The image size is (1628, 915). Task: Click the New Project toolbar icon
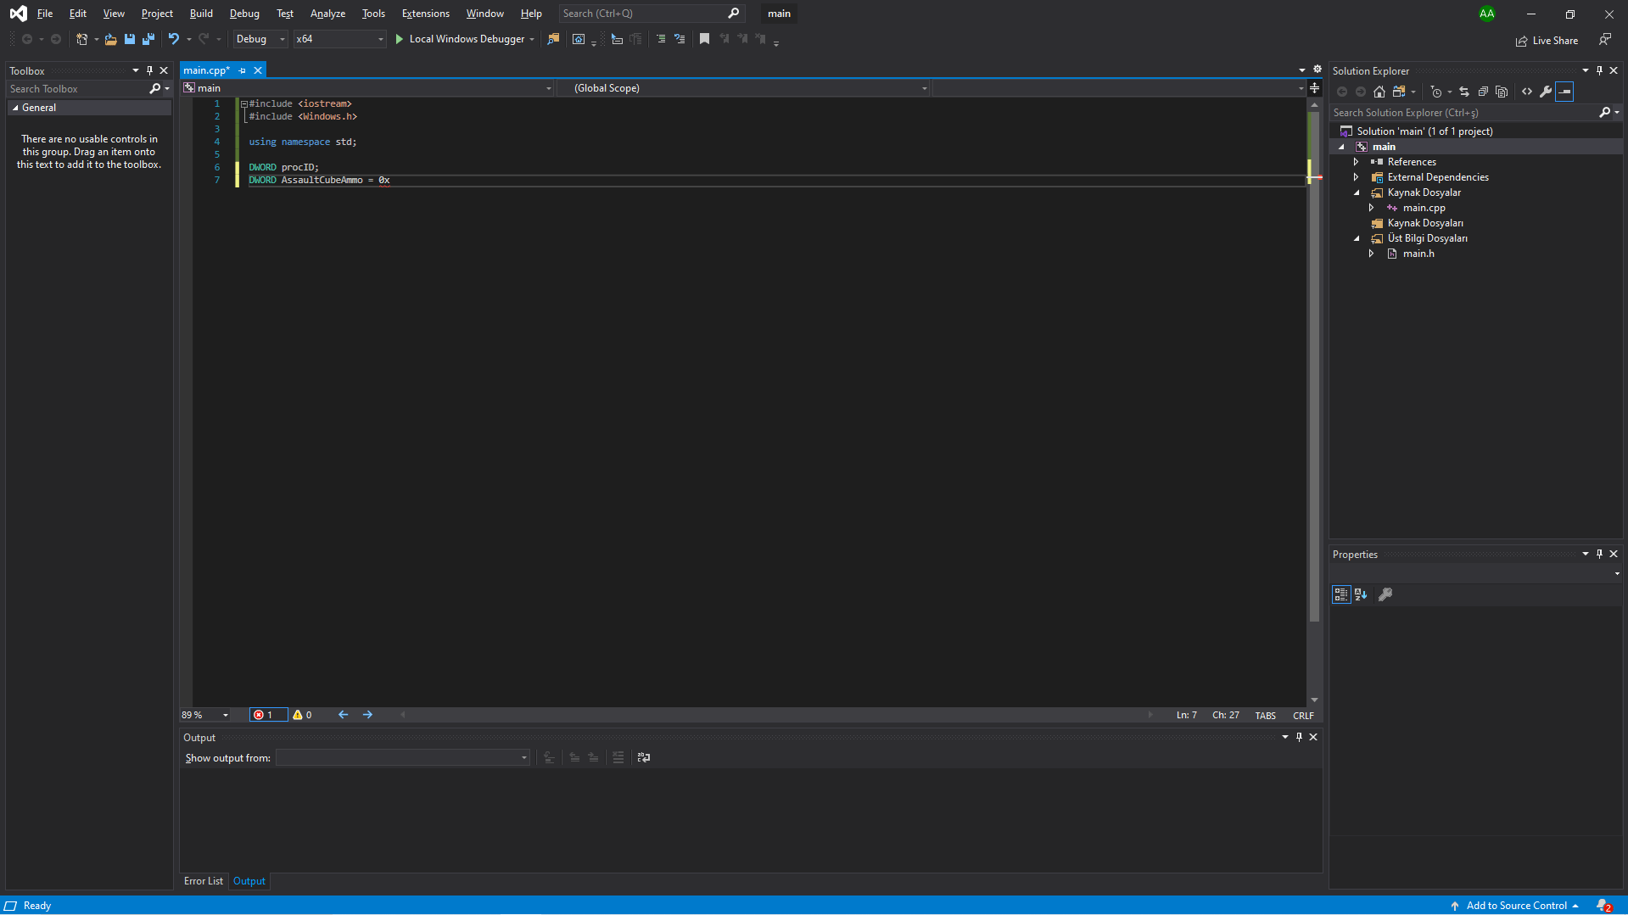tap(82, 39)
